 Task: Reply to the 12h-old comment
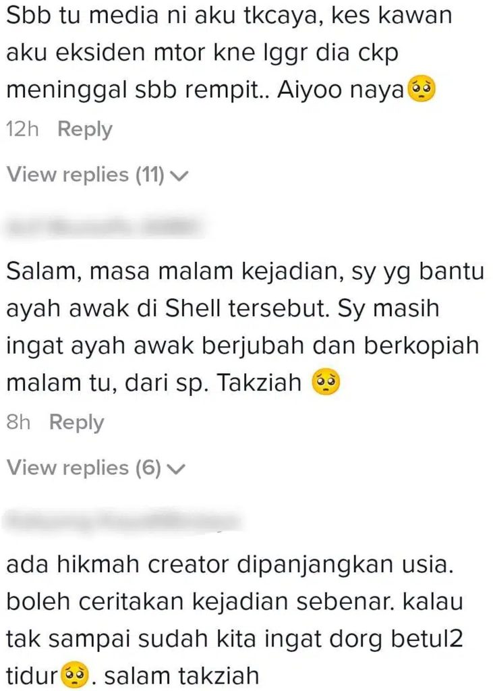[x=85, y=130]
